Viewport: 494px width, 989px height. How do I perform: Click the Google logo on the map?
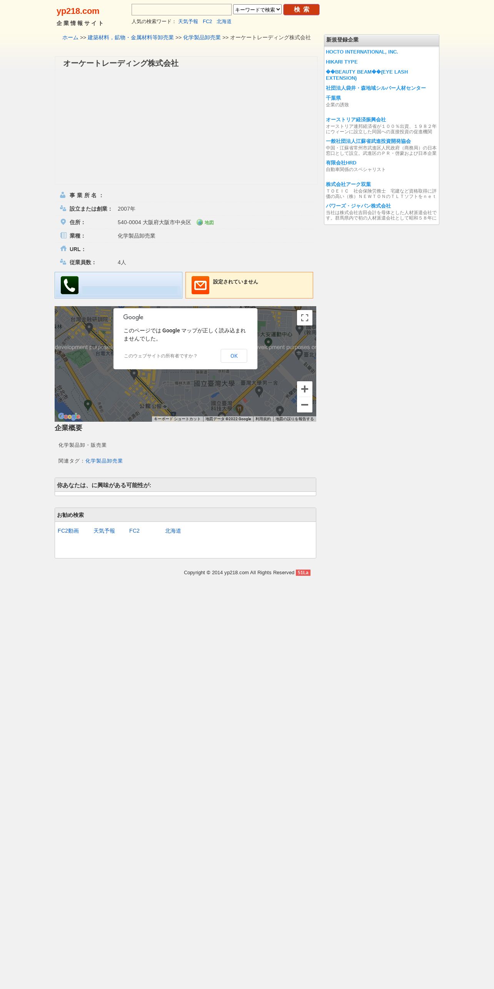[x=69, y=416]
